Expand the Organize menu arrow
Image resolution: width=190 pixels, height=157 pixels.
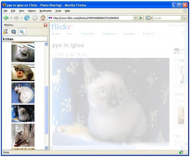pos(98,34)
